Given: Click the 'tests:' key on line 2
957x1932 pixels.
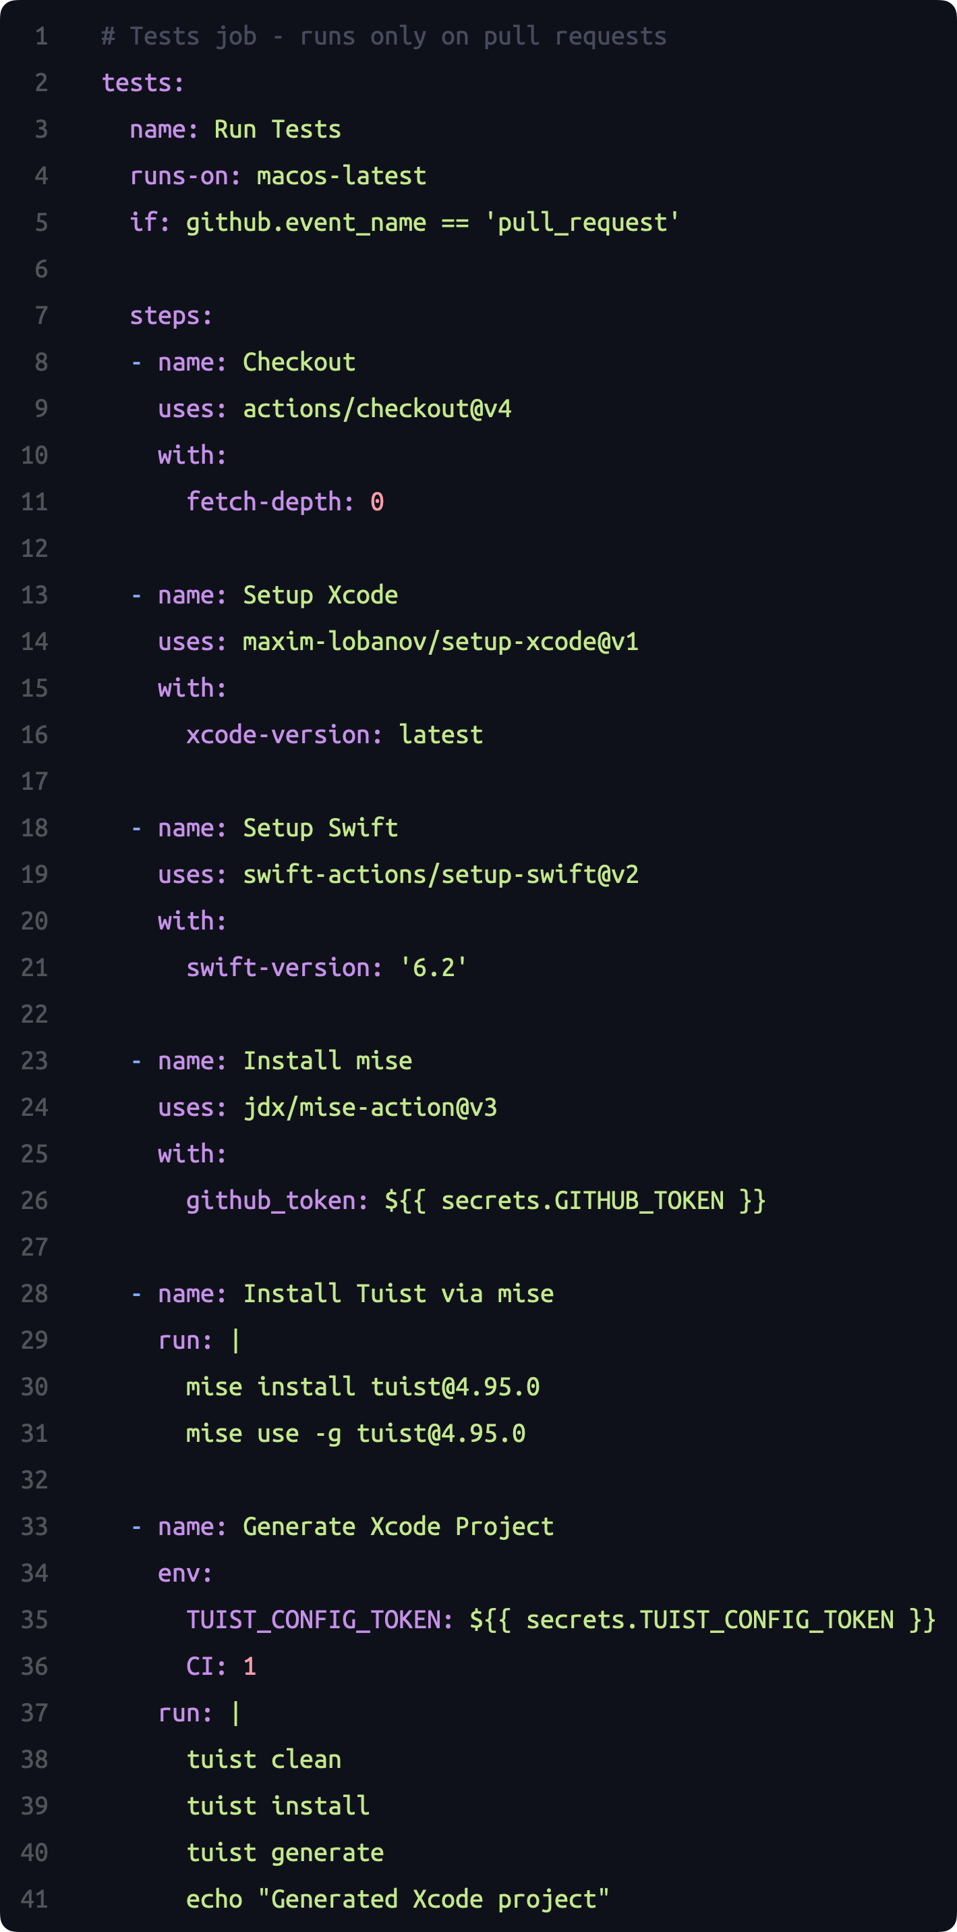Looking at the screenshot, I should [142, 82].
